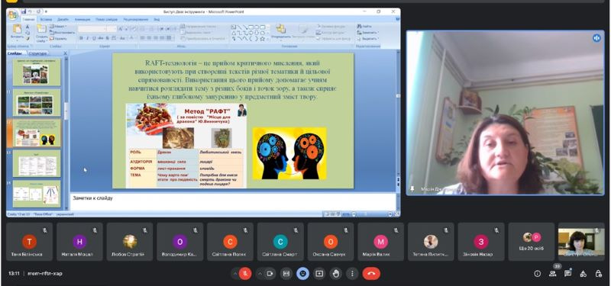The image size is (611, 286).
Task: Click the Bold formatting button
Action: (x=81, y=38)
